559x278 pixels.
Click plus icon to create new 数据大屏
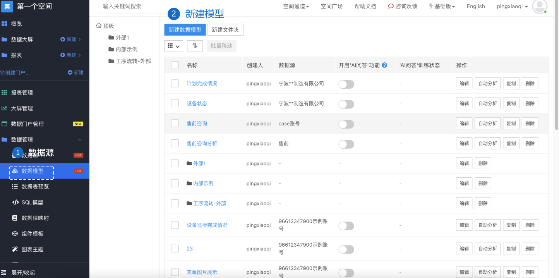63,39
